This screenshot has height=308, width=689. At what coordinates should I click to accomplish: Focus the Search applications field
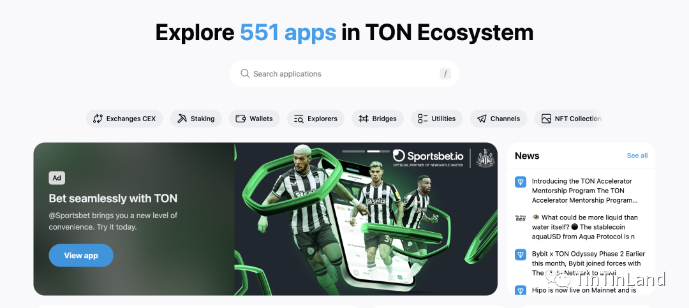[x=344, y=74]
